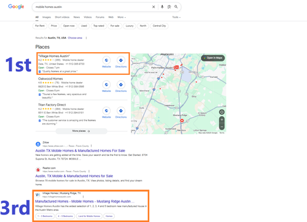Image resolution: width=307 pixels, height=222 pixels.
Task: Open Realtor.com Austin Mobile Homes result
Action: coord(74,176)
